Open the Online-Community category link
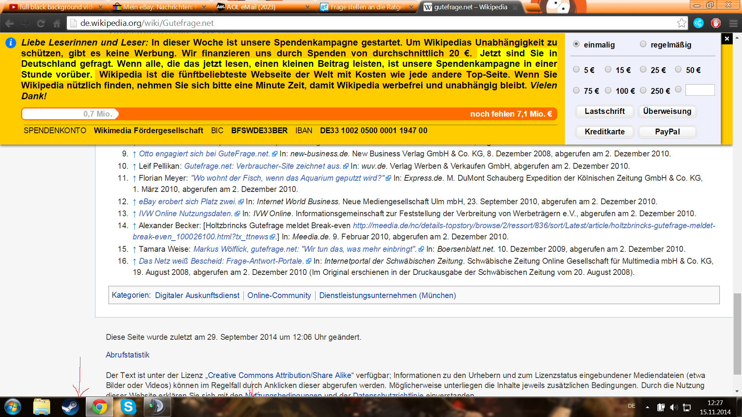742x417 pixels. 279,295
